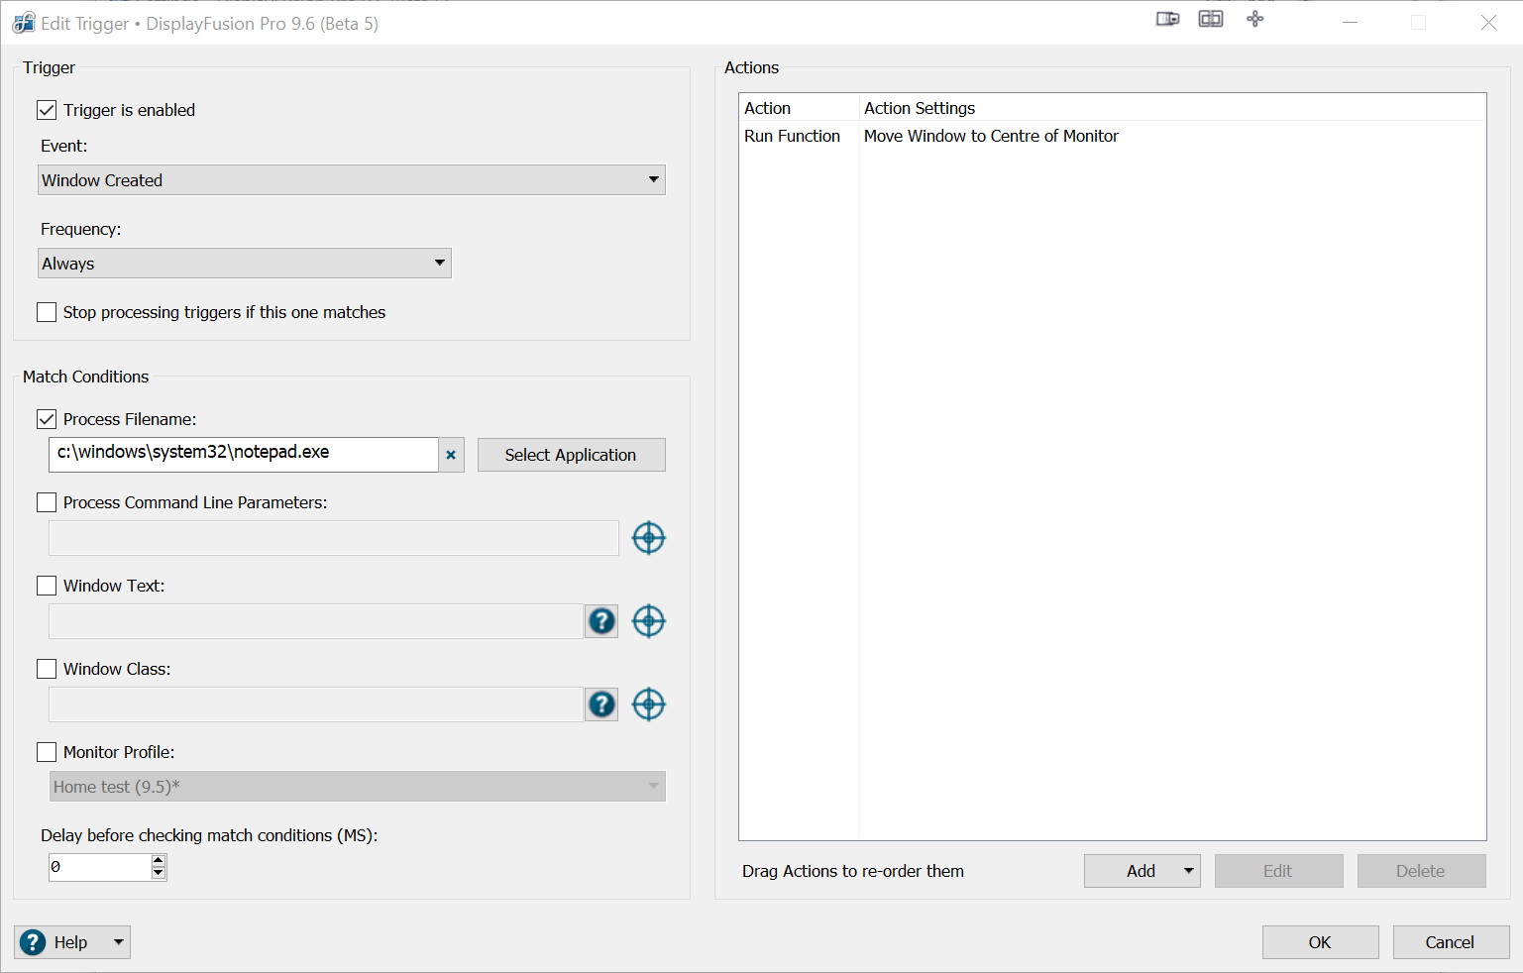The height and width of the screenshot is (973, 1523).
Task: Open help for Window Text field
Action: click(x=601, y=621)
